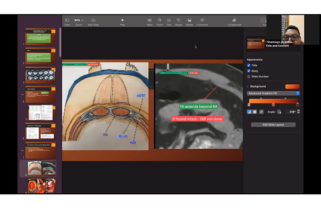
Task: Collapse the slide 4 group chevron
Action: point(22,95)
